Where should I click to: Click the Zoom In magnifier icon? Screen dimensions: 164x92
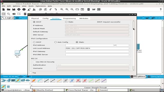(x=62, y=9)
